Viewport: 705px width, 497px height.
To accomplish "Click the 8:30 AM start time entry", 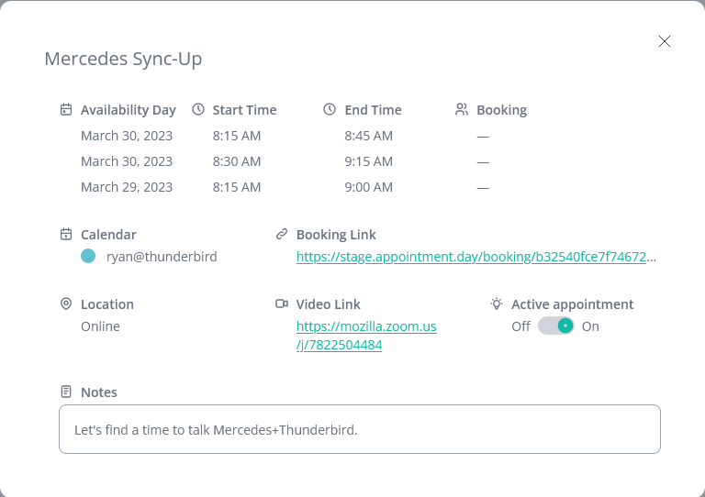I will click(x=237, y=161).
